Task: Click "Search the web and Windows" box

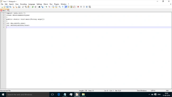Action: tap(28, 94)
